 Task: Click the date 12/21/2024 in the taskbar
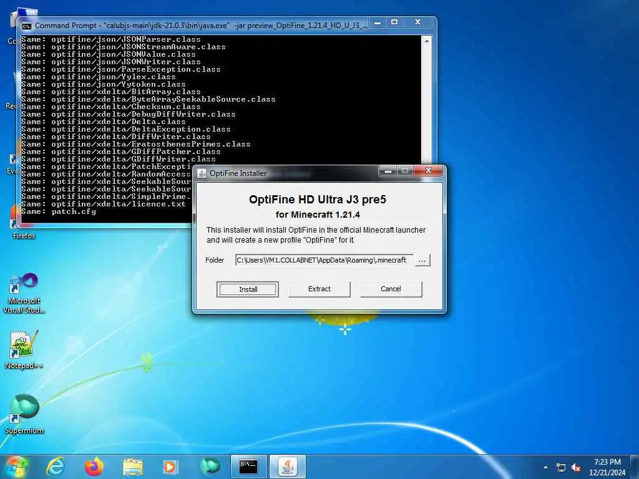tap(607, 473)
